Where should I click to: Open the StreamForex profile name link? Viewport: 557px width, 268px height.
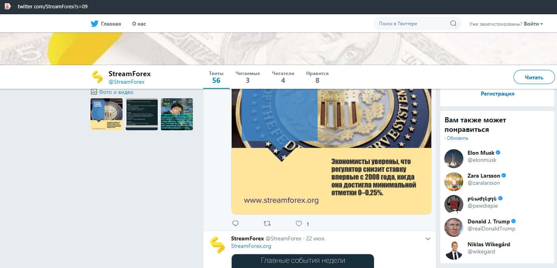(x=130, y=74)
